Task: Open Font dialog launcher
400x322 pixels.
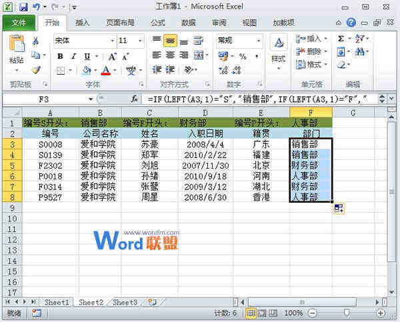Action: click(x=141, y=84)
